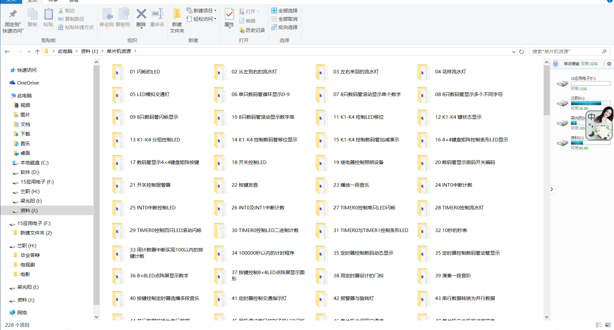The width and height of the screenshot is (614, 330).
Task: Click the Back navigation arrow
Action: tap(7, 51)
